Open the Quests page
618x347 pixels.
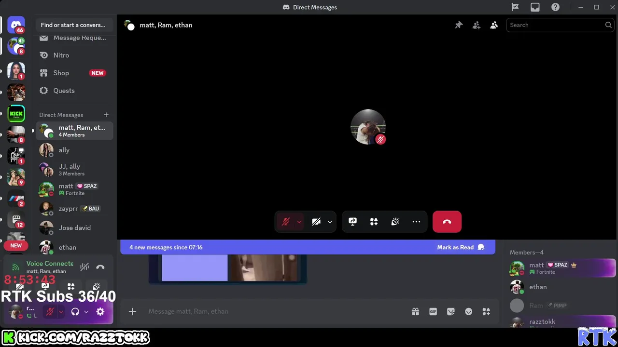pos(74,91)
